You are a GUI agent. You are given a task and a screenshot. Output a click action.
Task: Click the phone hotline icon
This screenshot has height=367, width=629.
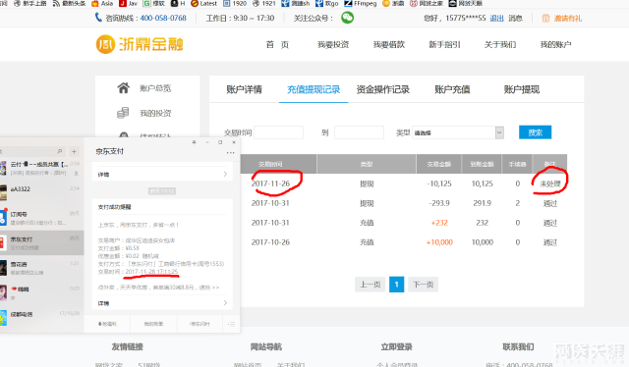(98, 18)
